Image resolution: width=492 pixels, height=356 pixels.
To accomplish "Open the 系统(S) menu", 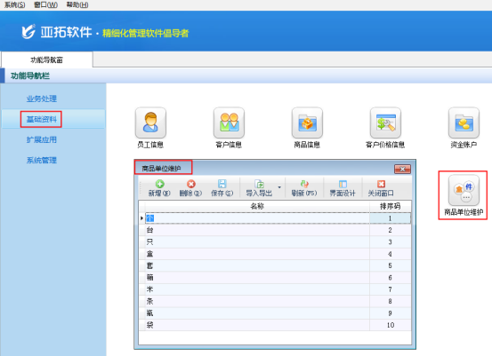I will tap(14, 4).
